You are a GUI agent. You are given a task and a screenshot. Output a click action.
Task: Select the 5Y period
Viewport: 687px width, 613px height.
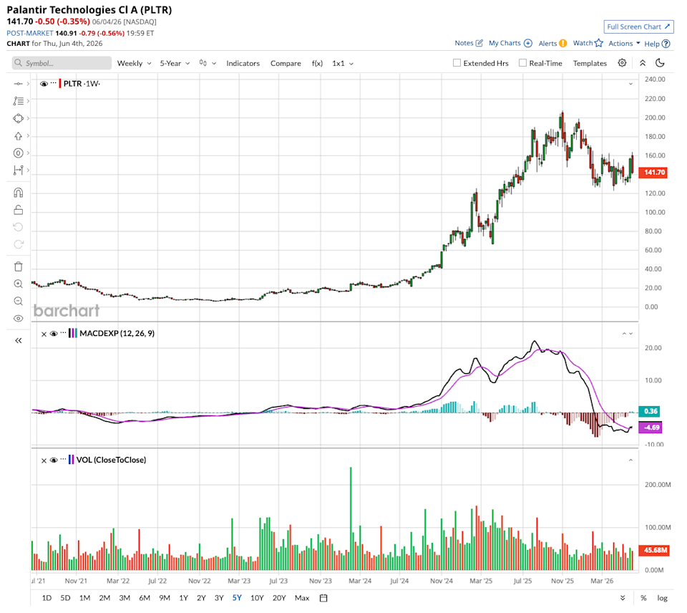click(x=237, y=598)
